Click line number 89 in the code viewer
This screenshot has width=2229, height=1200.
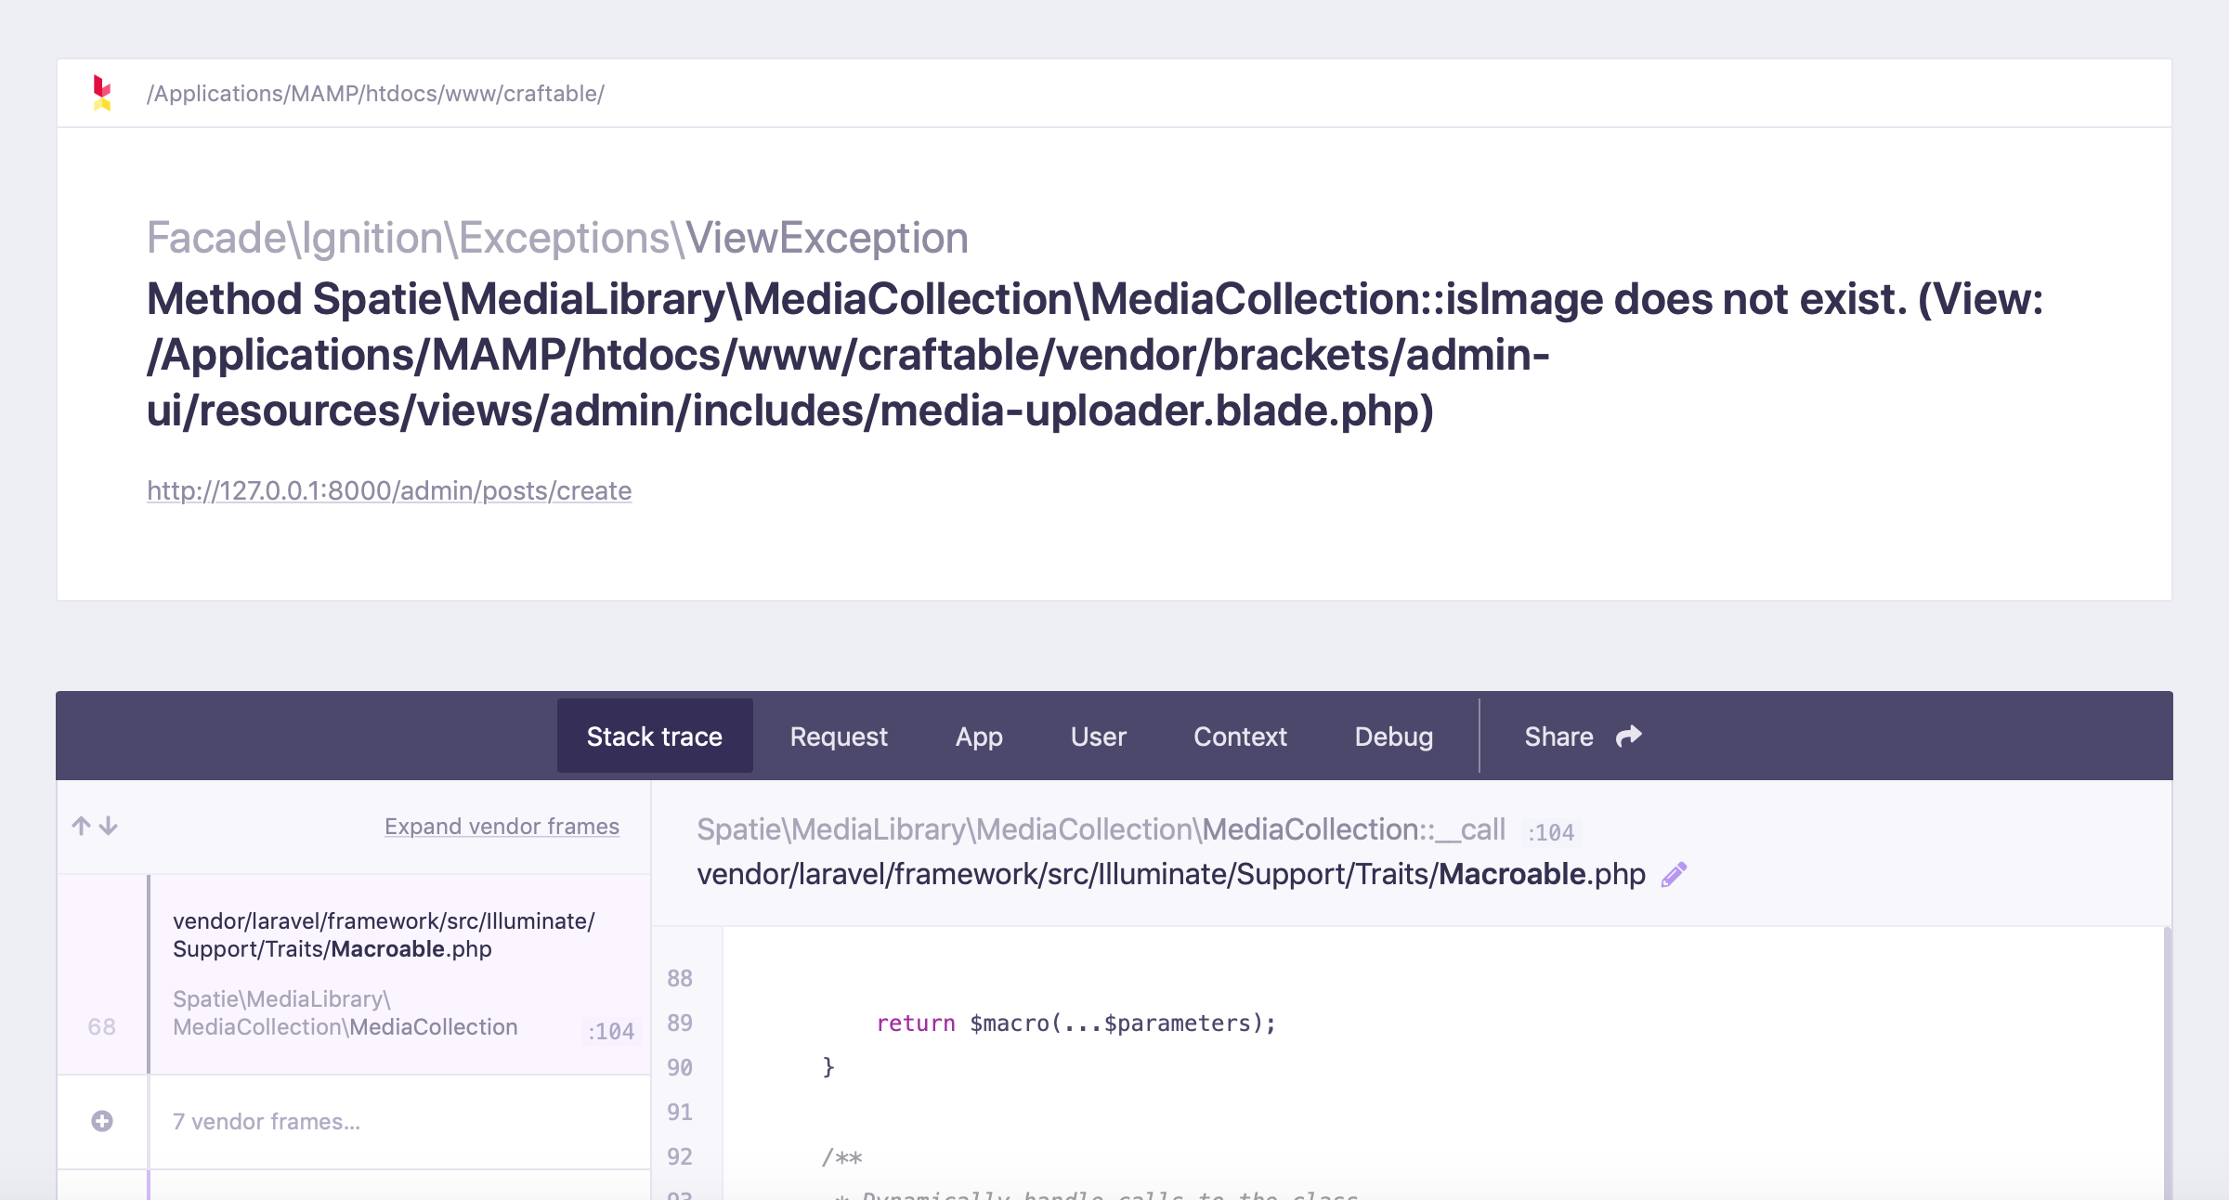(679, 1023)
